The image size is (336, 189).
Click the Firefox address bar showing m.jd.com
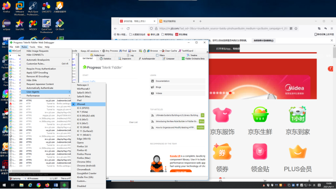[x=223, y=28]
